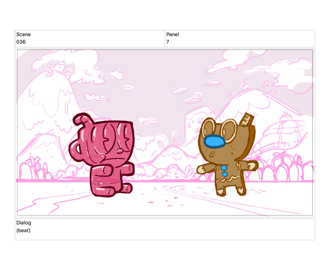The width and height of the screenshot is (330, 255).
Task: Click the gummy bear's front foot
Action: [125, 188]
